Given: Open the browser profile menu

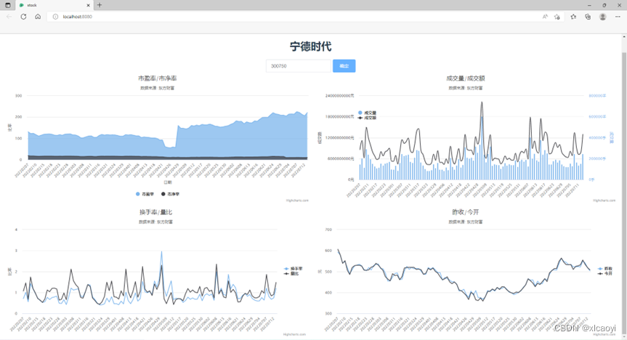Looking at the screenshot, I should click(602, 17).
